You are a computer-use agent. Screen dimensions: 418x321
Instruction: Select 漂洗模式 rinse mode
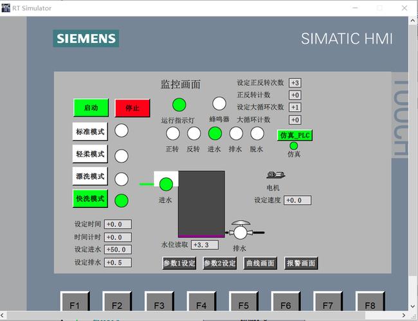(x=90, y=176)
